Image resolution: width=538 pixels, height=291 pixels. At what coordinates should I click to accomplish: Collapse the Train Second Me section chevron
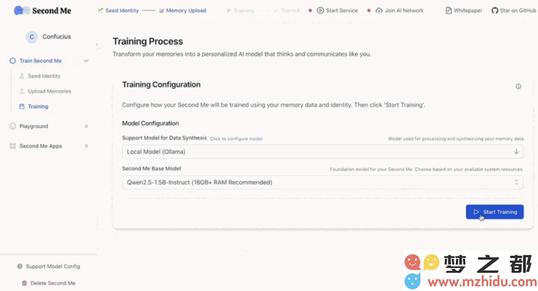(x=87, y=61)
